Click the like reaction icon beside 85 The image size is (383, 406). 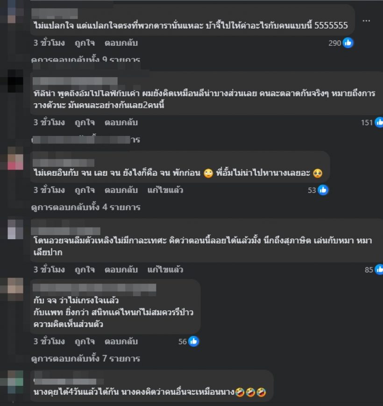point(379,270)
